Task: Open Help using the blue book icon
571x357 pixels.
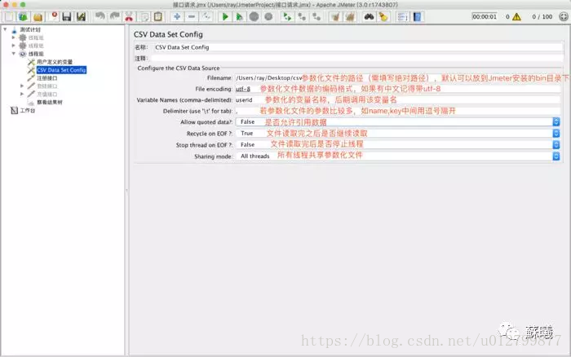Action: click(x=417, y=17)
